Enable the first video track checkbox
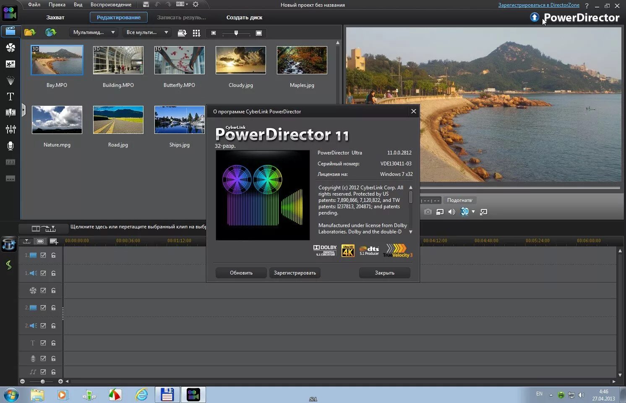The width and height of the screenshot is (626, 403). pyautogui.click(x=44, y=255)
